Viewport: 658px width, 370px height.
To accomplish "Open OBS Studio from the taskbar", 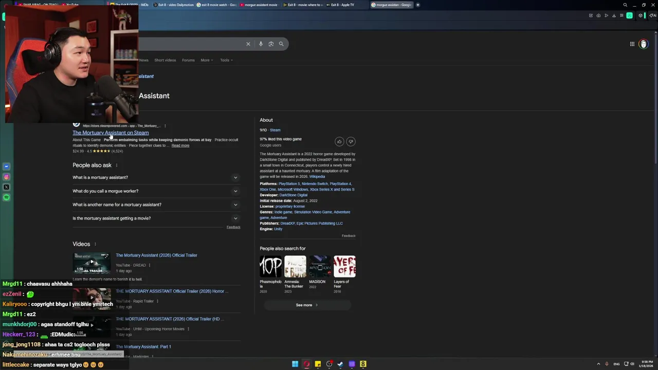I will tap(329, 364).
